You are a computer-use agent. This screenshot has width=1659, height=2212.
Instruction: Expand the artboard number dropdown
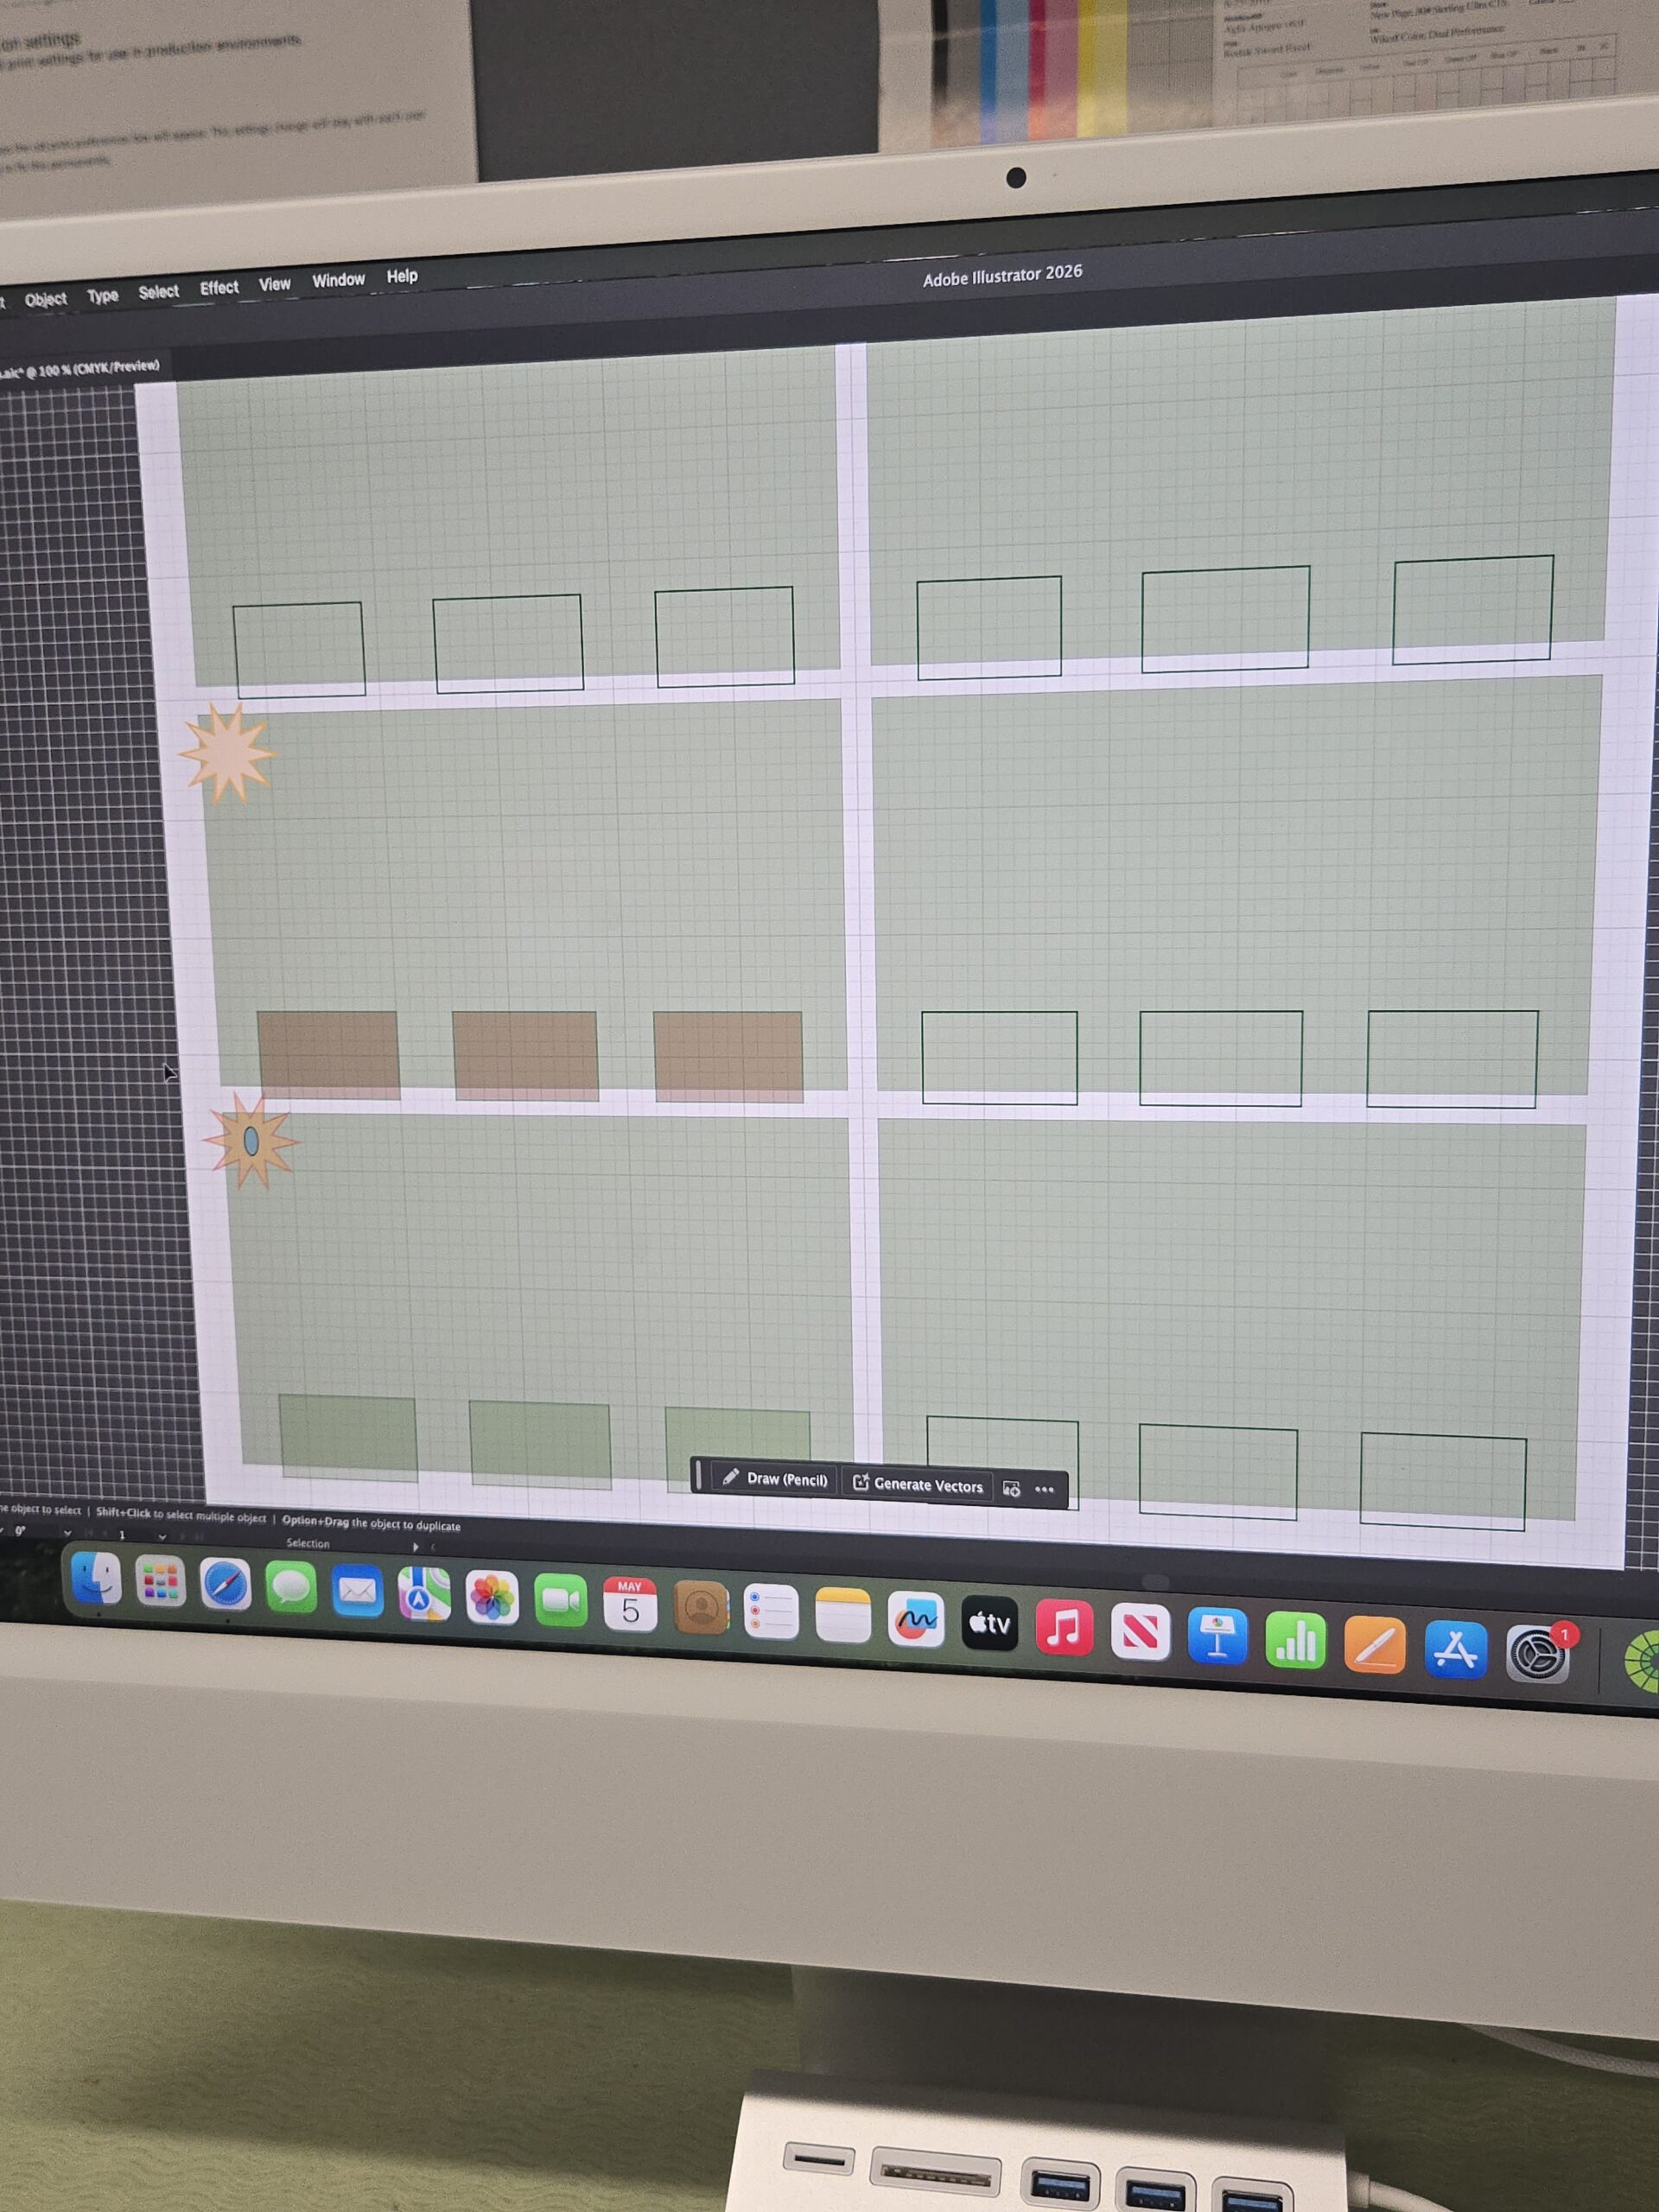pyautogui.click(x=162, y=1537)
